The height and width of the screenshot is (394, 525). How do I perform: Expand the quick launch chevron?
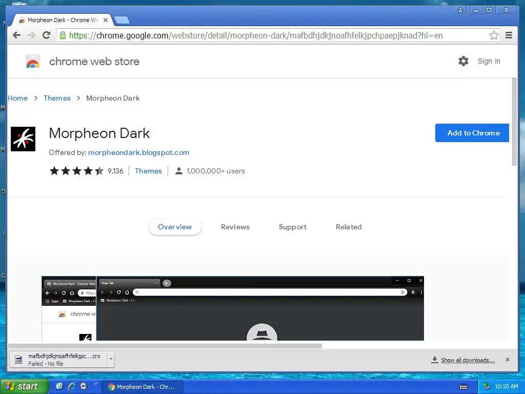click(x=95, y=384)
